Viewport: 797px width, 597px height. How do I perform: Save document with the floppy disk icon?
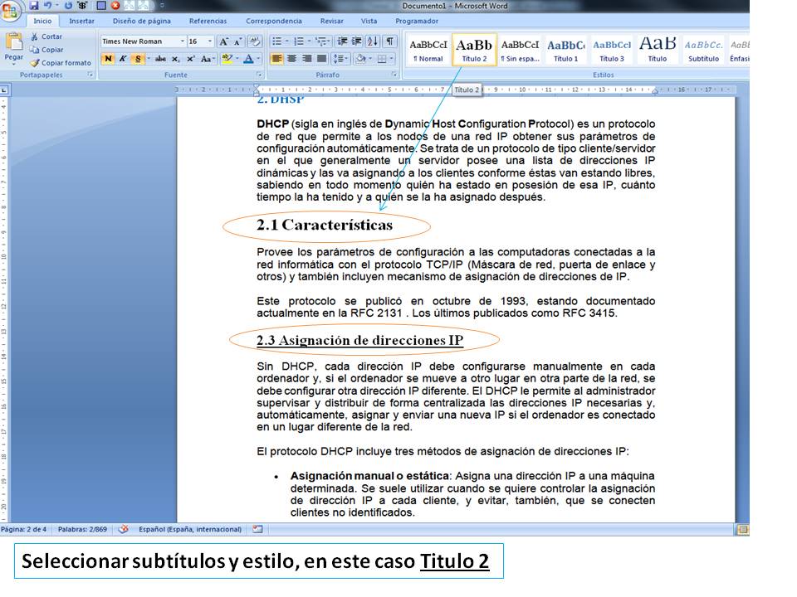click(x=34, y=6)
